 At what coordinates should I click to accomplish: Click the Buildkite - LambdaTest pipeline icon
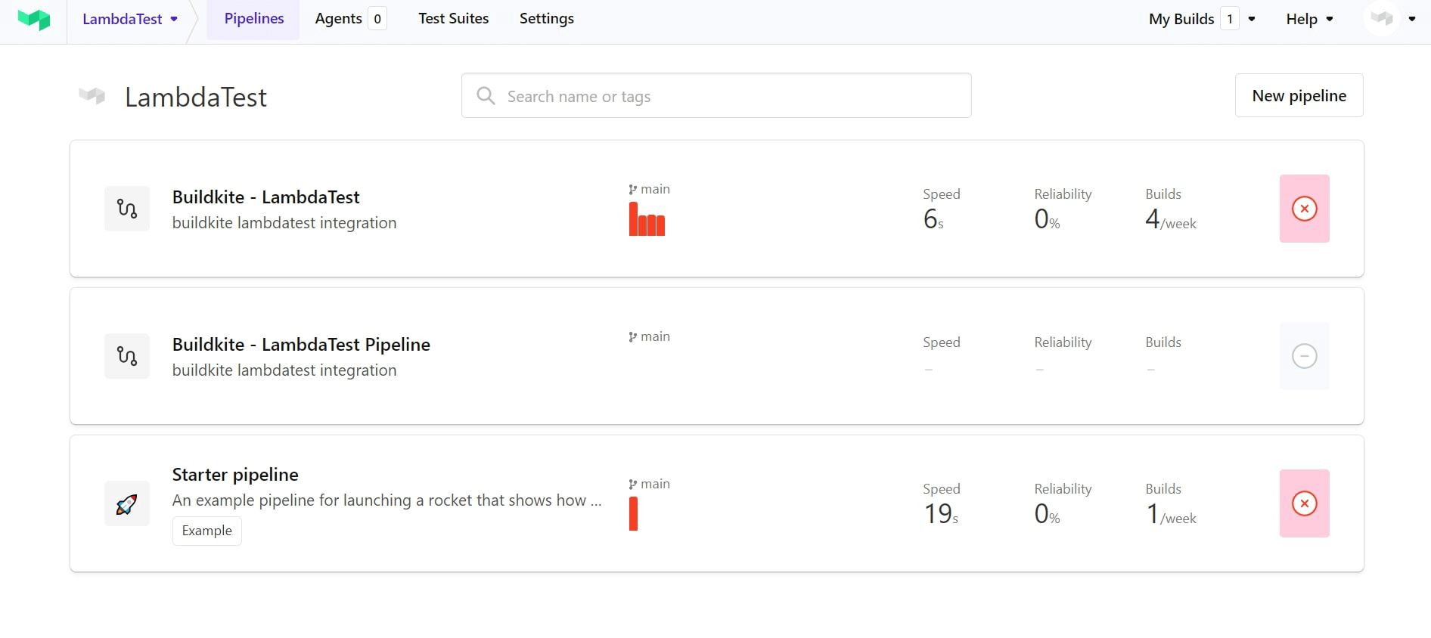pos(127,209)
